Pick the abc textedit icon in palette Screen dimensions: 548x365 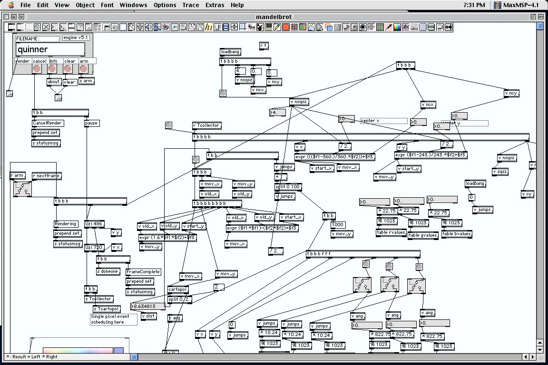pos(406,27)
